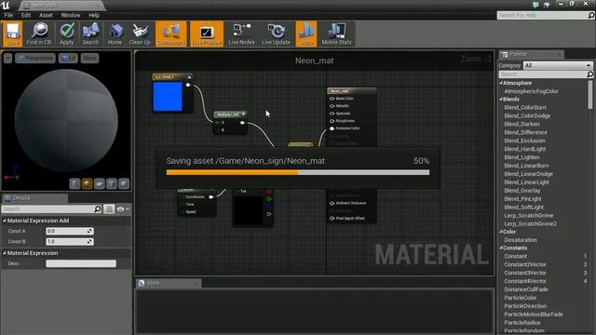Open the viewport options arrow menu

(x=7, y=58)
